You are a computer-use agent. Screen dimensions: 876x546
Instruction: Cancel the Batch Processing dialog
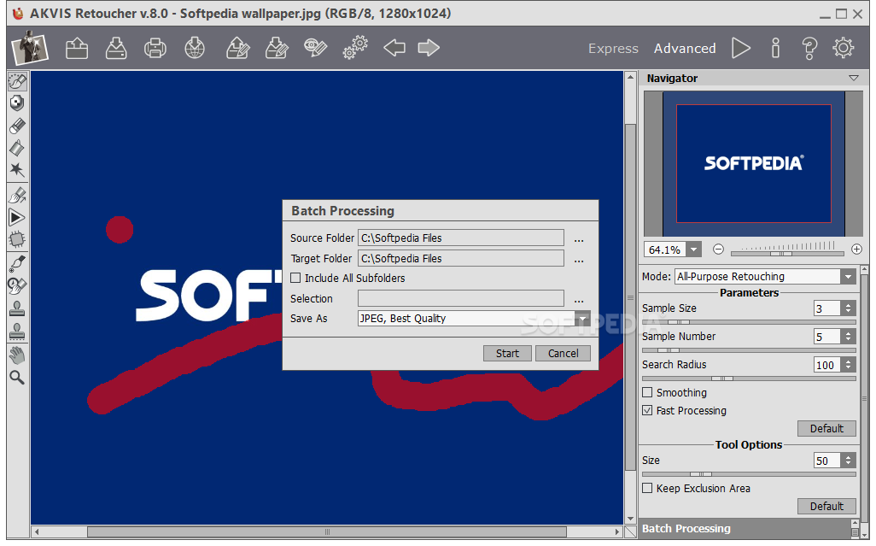tap(564, 353)
